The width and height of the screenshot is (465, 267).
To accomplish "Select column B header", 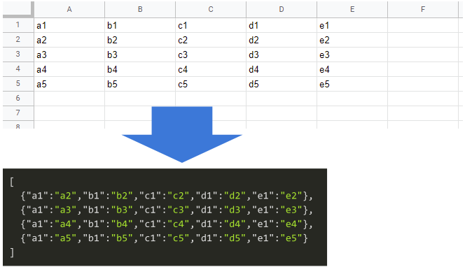I will coord(140,10).
